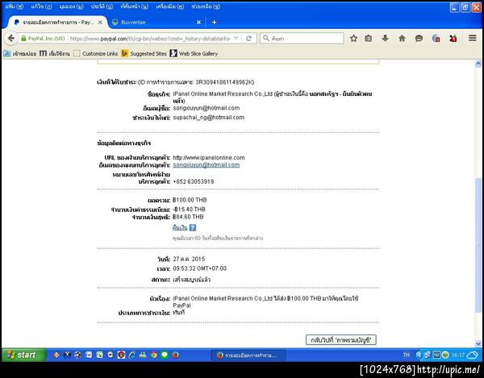Open the แก้ไข (Edit) menu
Viewport: 484px width, 378px height.
click(41, 6)
